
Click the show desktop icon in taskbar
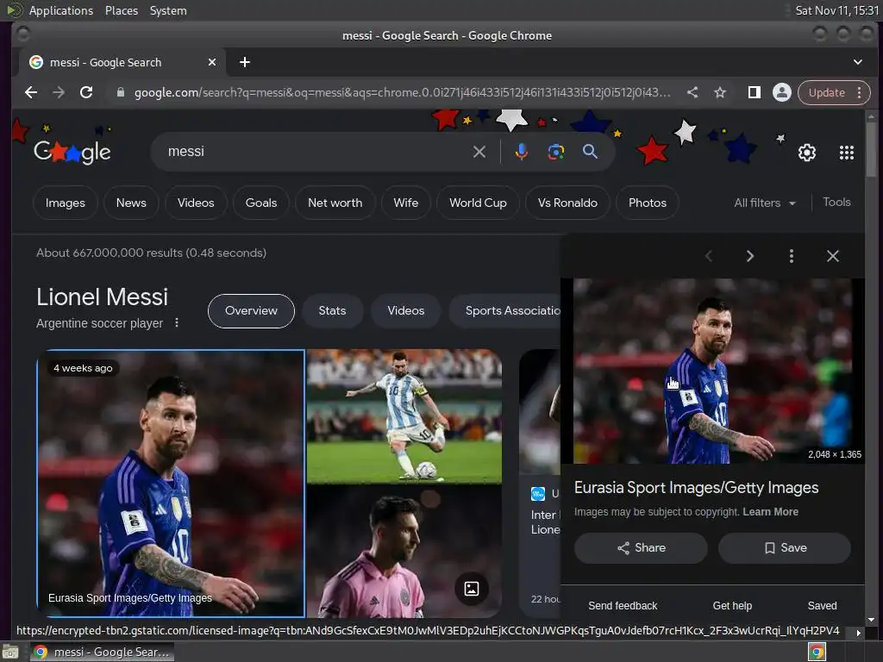10,652
